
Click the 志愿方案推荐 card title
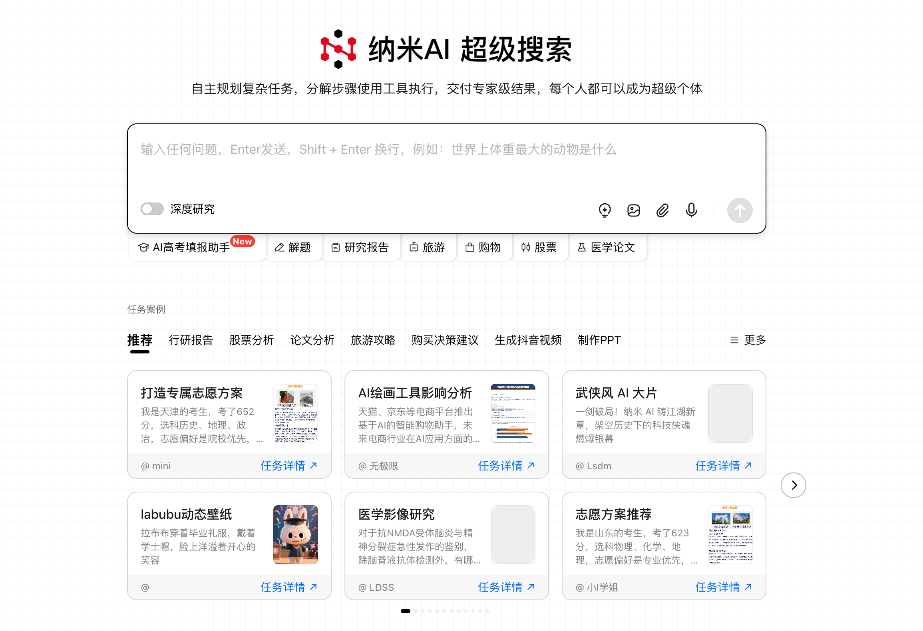[614, 514]
